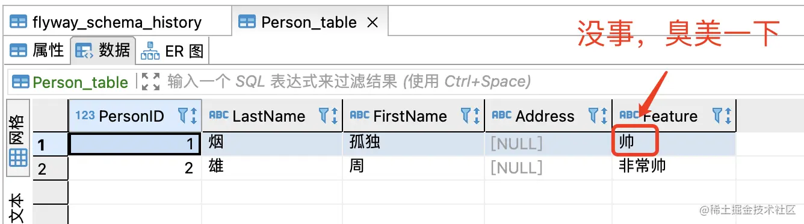
Task: Click the LastName column filter/sort icon
Action: pyautogui.click(x=327, y=116)
